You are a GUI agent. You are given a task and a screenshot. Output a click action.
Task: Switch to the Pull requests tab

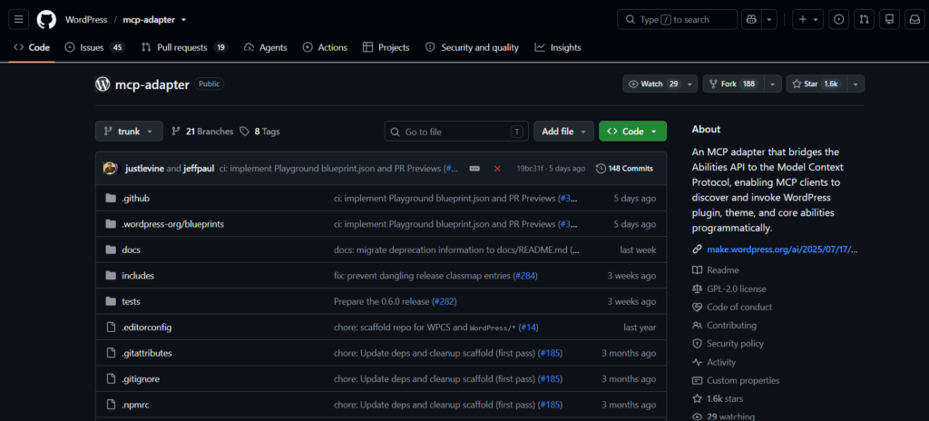click(185, 47)
